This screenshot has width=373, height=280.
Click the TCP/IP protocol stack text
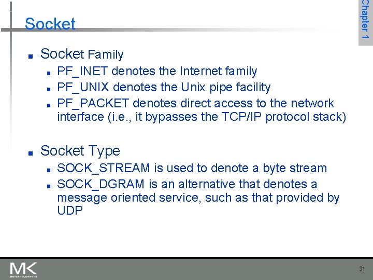[x=283, y=117]
